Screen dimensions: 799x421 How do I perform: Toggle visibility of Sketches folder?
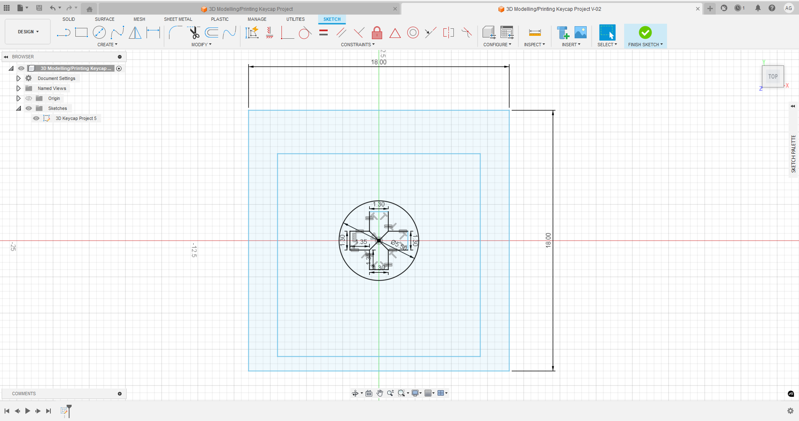click(29, 108)
